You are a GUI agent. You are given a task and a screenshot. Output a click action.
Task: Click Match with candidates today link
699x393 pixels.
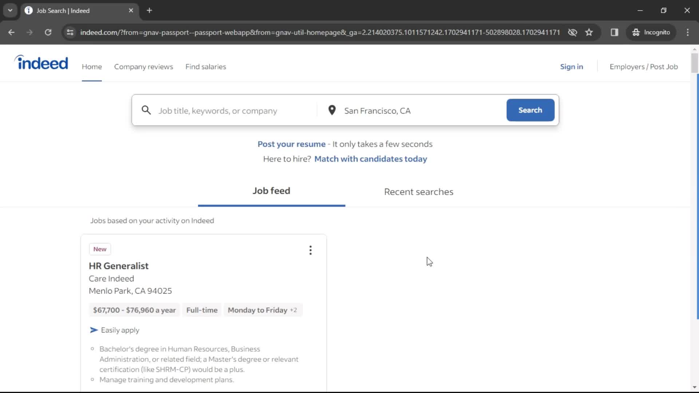coord(371,159)
